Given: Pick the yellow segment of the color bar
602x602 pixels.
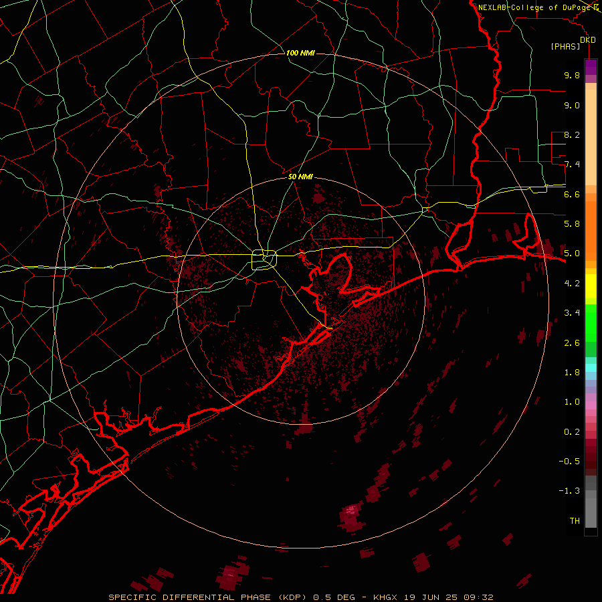Looking at the screenshot, I should tap(591, 286).
